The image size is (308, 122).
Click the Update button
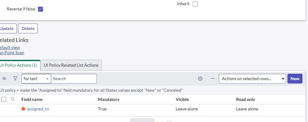pos(7,28)
